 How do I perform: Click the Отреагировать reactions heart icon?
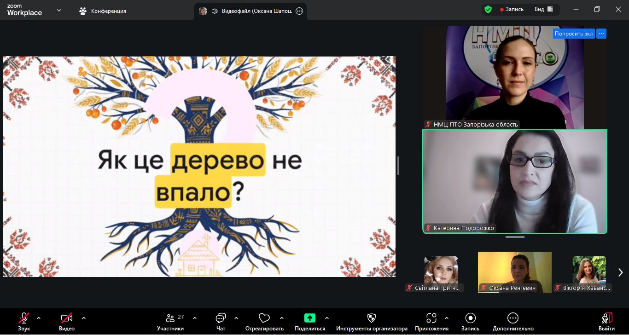click(264, 318)
